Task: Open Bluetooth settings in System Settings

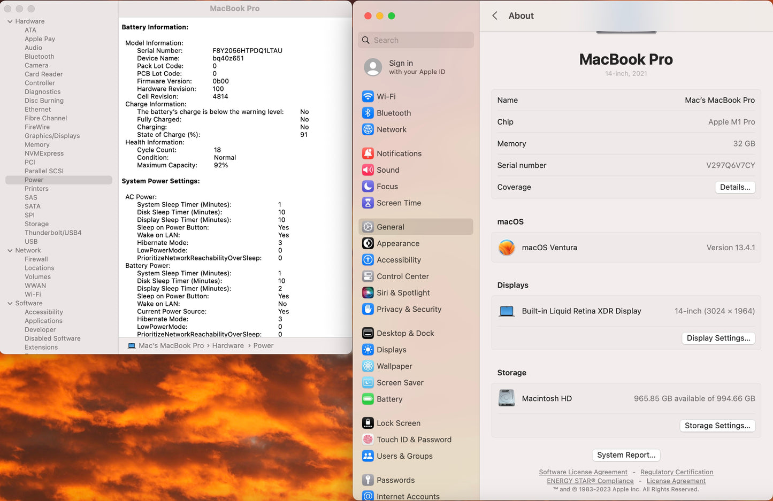Action: (393, 113)
